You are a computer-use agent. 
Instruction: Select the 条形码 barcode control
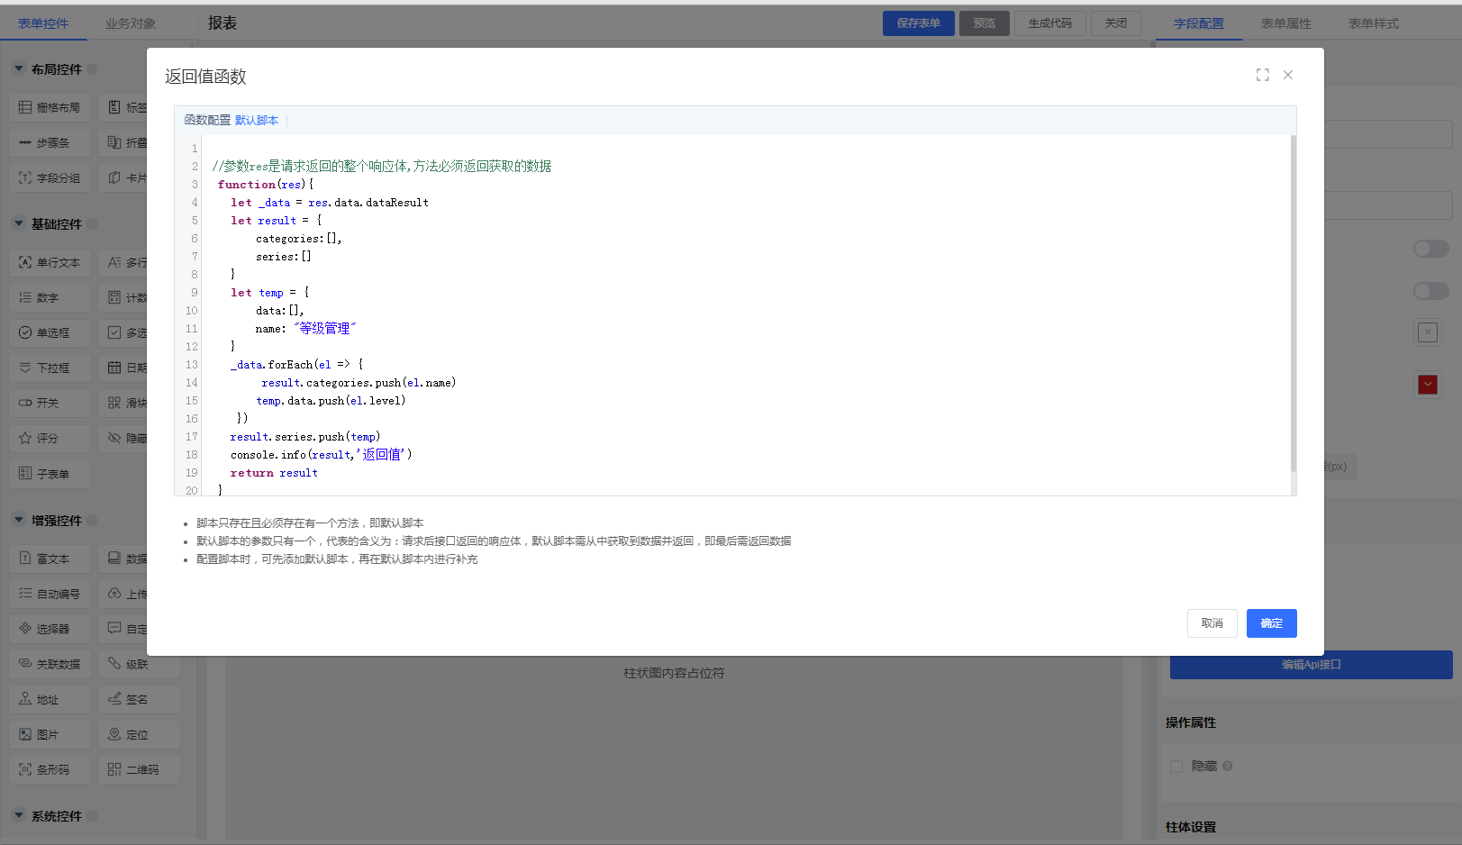[50, 770]
